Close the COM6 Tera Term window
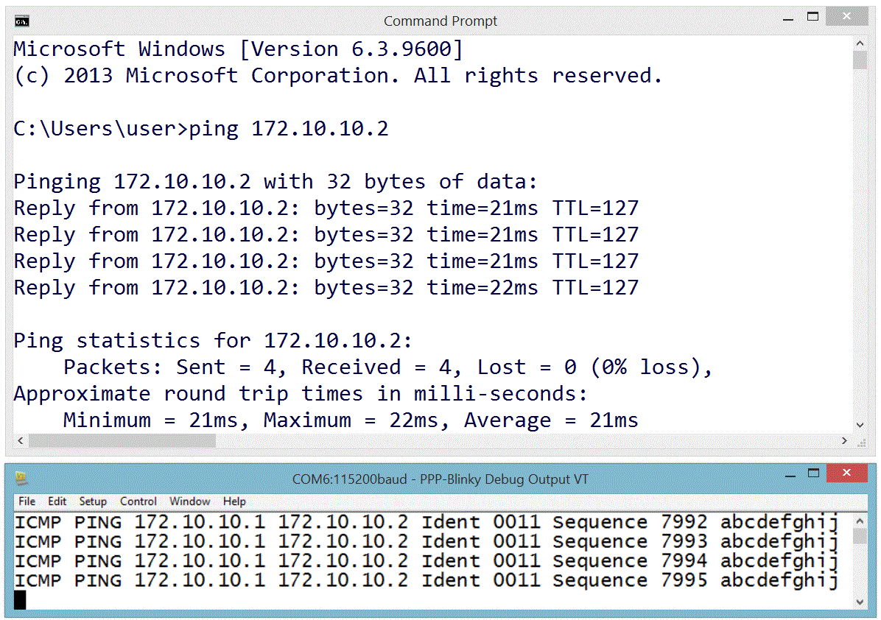 (x=846, y=473)
